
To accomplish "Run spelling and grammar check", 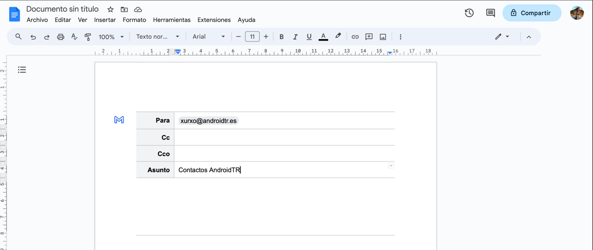I will point(74,37).
